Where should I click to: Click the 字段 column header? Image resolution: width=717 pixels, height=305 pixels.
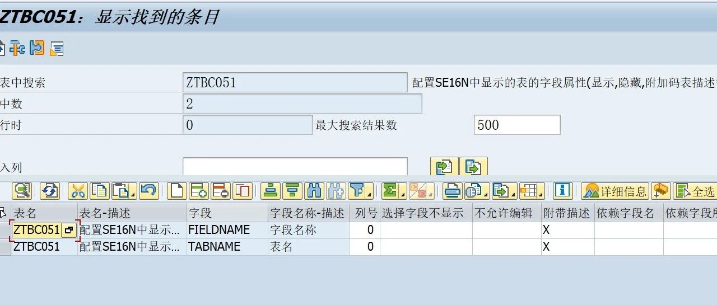[227, 213]
